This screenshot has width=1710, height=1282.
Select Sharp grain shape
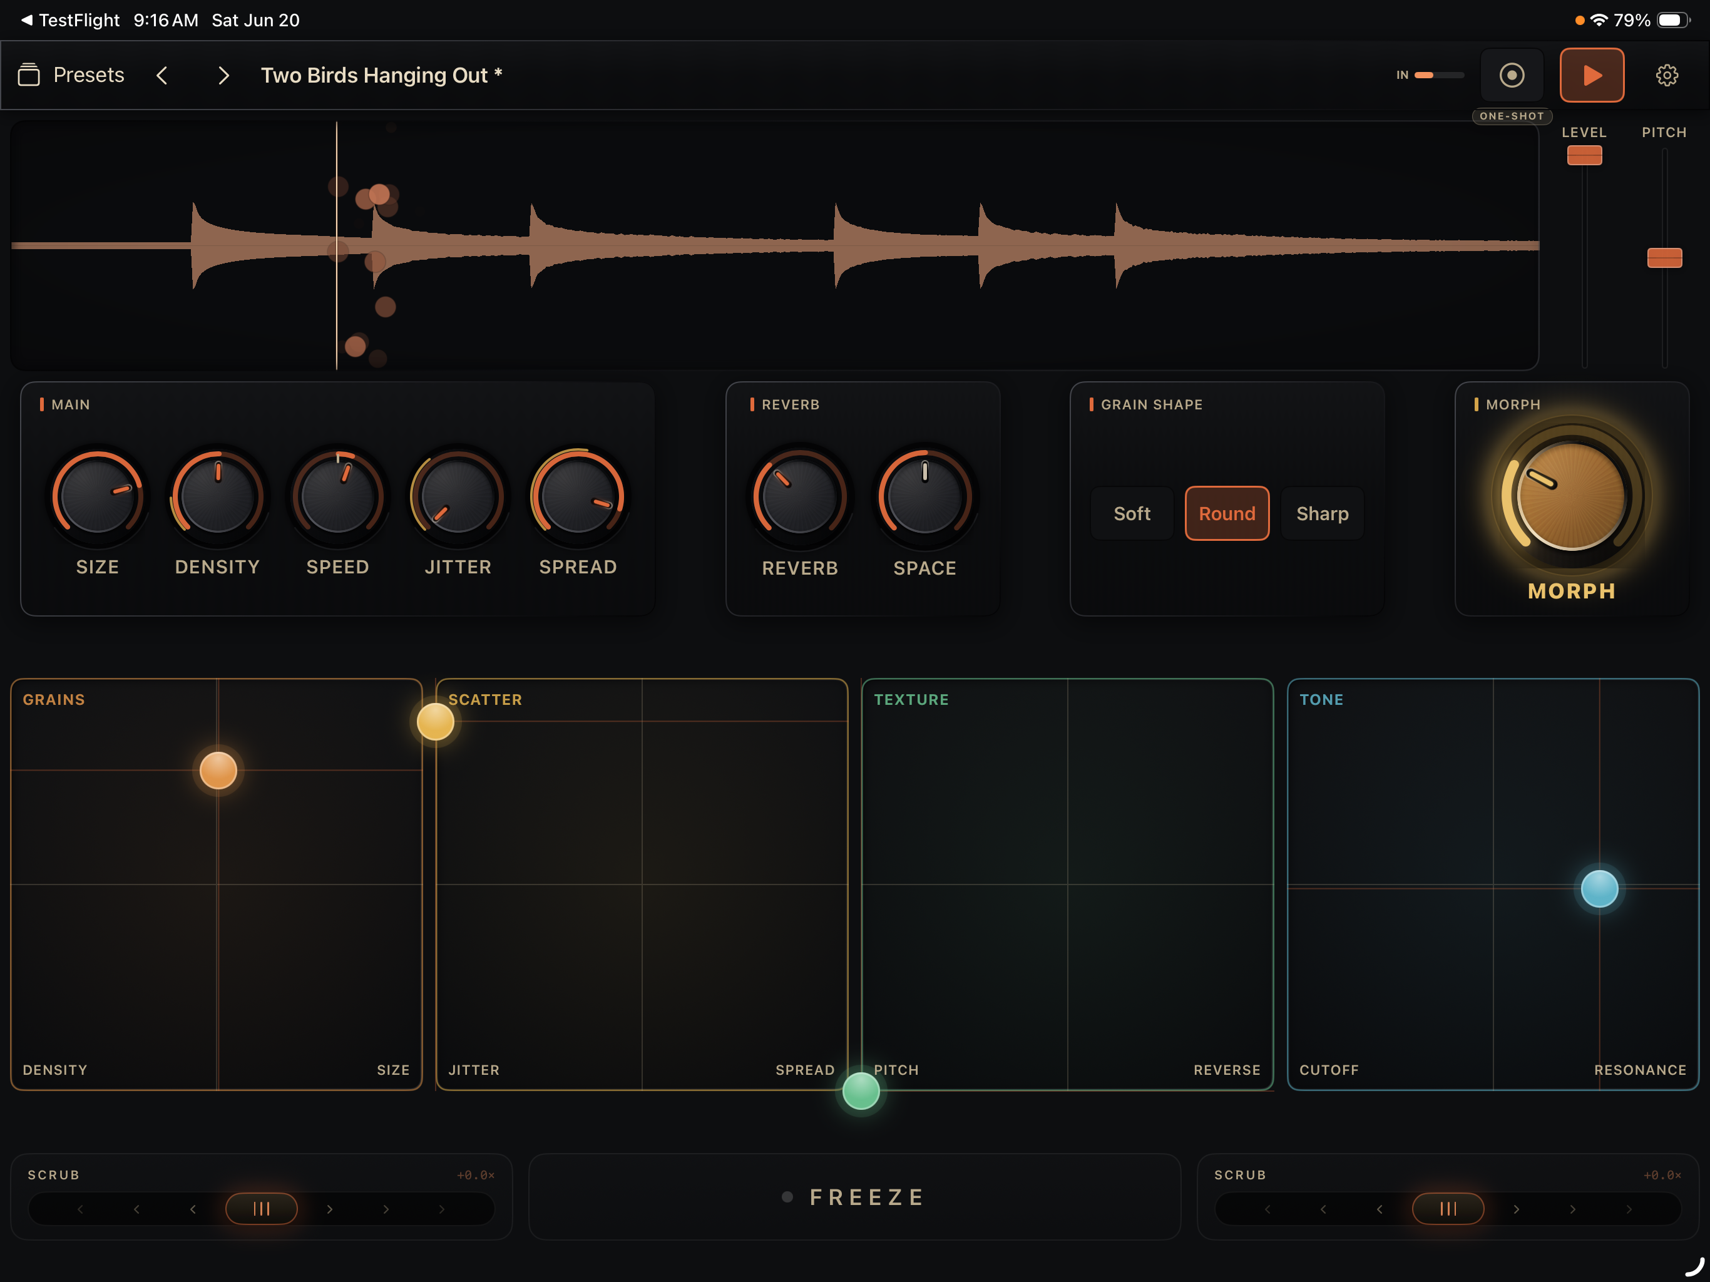[x=1322, y=513]
